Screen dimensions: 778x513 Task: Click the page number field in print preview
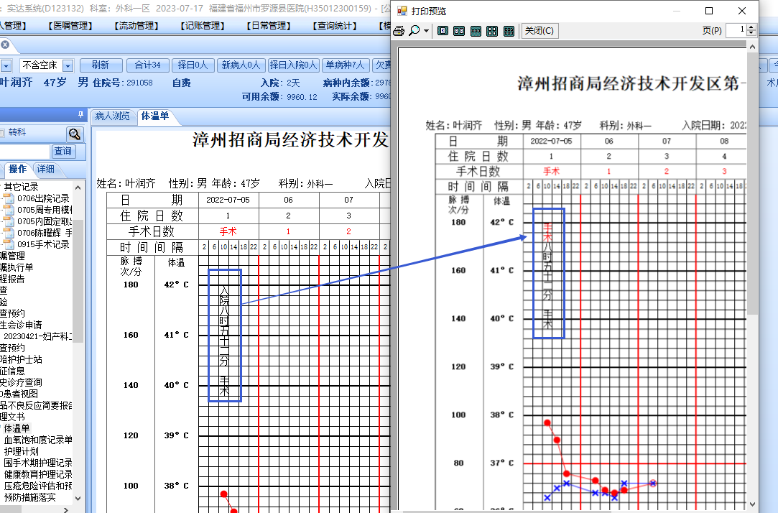(x=736, y=30)
